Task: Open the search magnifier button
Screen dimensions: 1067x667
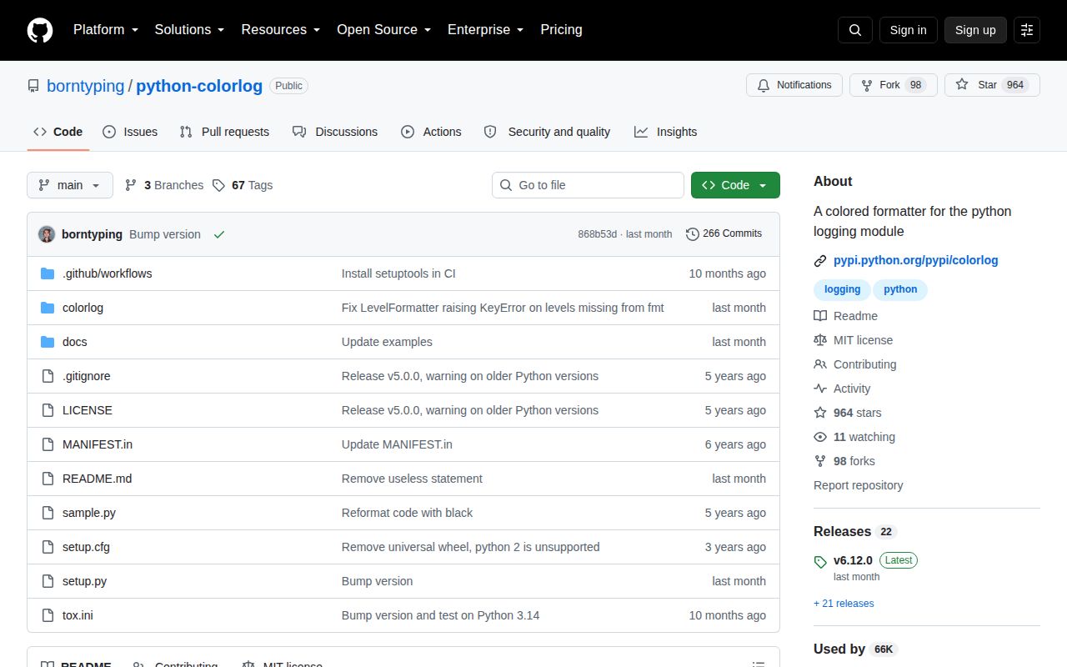Action: (855, 30)
